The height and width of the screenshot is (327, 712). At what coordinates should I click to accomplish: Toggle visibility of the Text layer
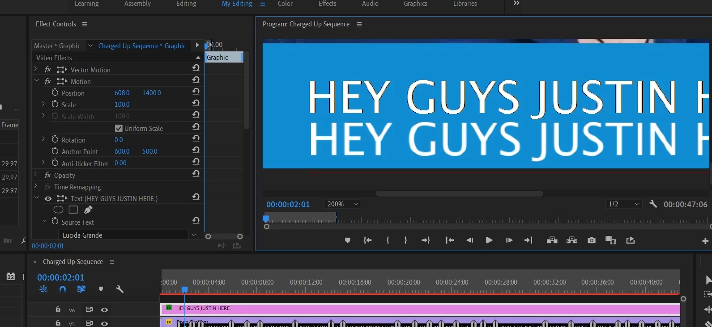[x=48, y=199]
